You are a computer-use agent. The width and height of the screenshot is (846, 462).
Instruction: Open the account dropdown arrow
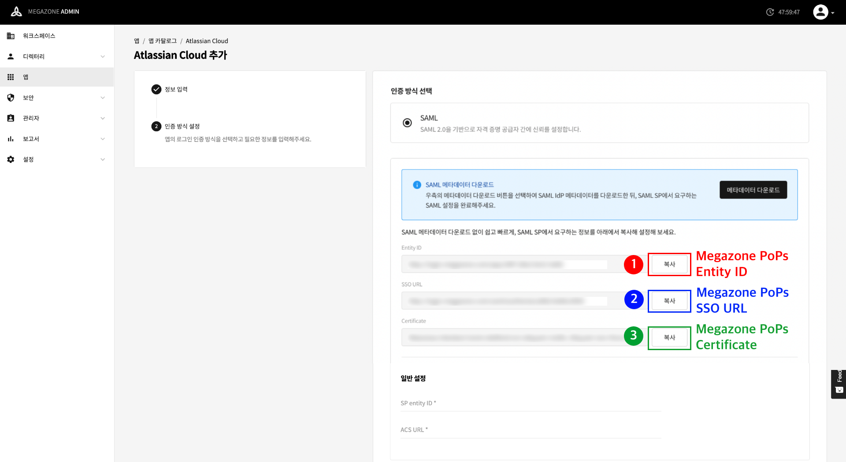pyautogui.click(x=833, y=13)
